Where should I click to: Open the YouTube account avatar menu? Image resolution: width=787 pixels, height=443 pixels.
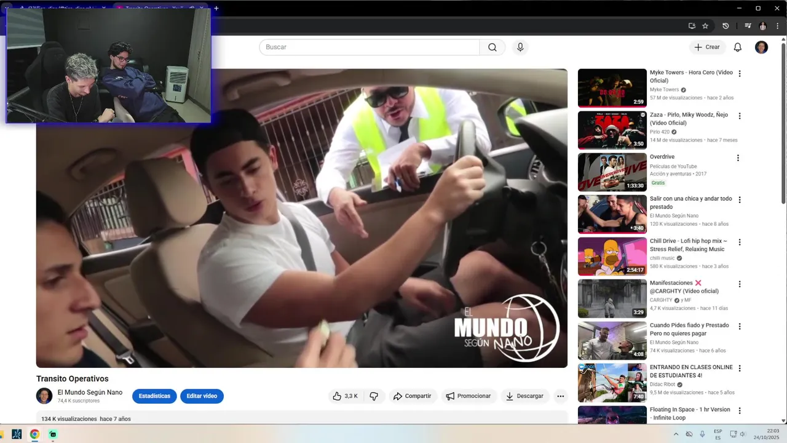pos(761,47)
